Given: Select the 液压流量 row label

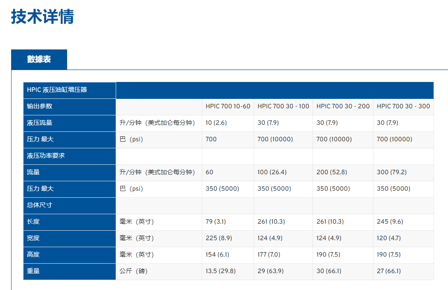Looking at the screenshot, I should [x=40, y=123].
